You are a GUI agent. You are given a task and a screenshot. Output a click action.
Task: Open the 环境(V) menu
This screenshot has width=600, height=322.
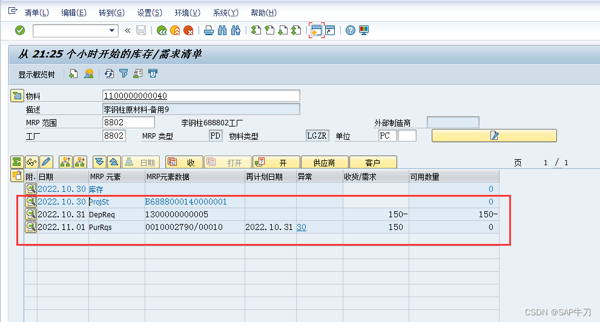coord(188,13)
